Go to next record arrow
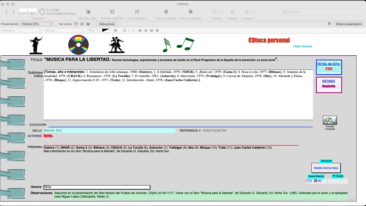 pyautogui.click(x=14, y=12)
